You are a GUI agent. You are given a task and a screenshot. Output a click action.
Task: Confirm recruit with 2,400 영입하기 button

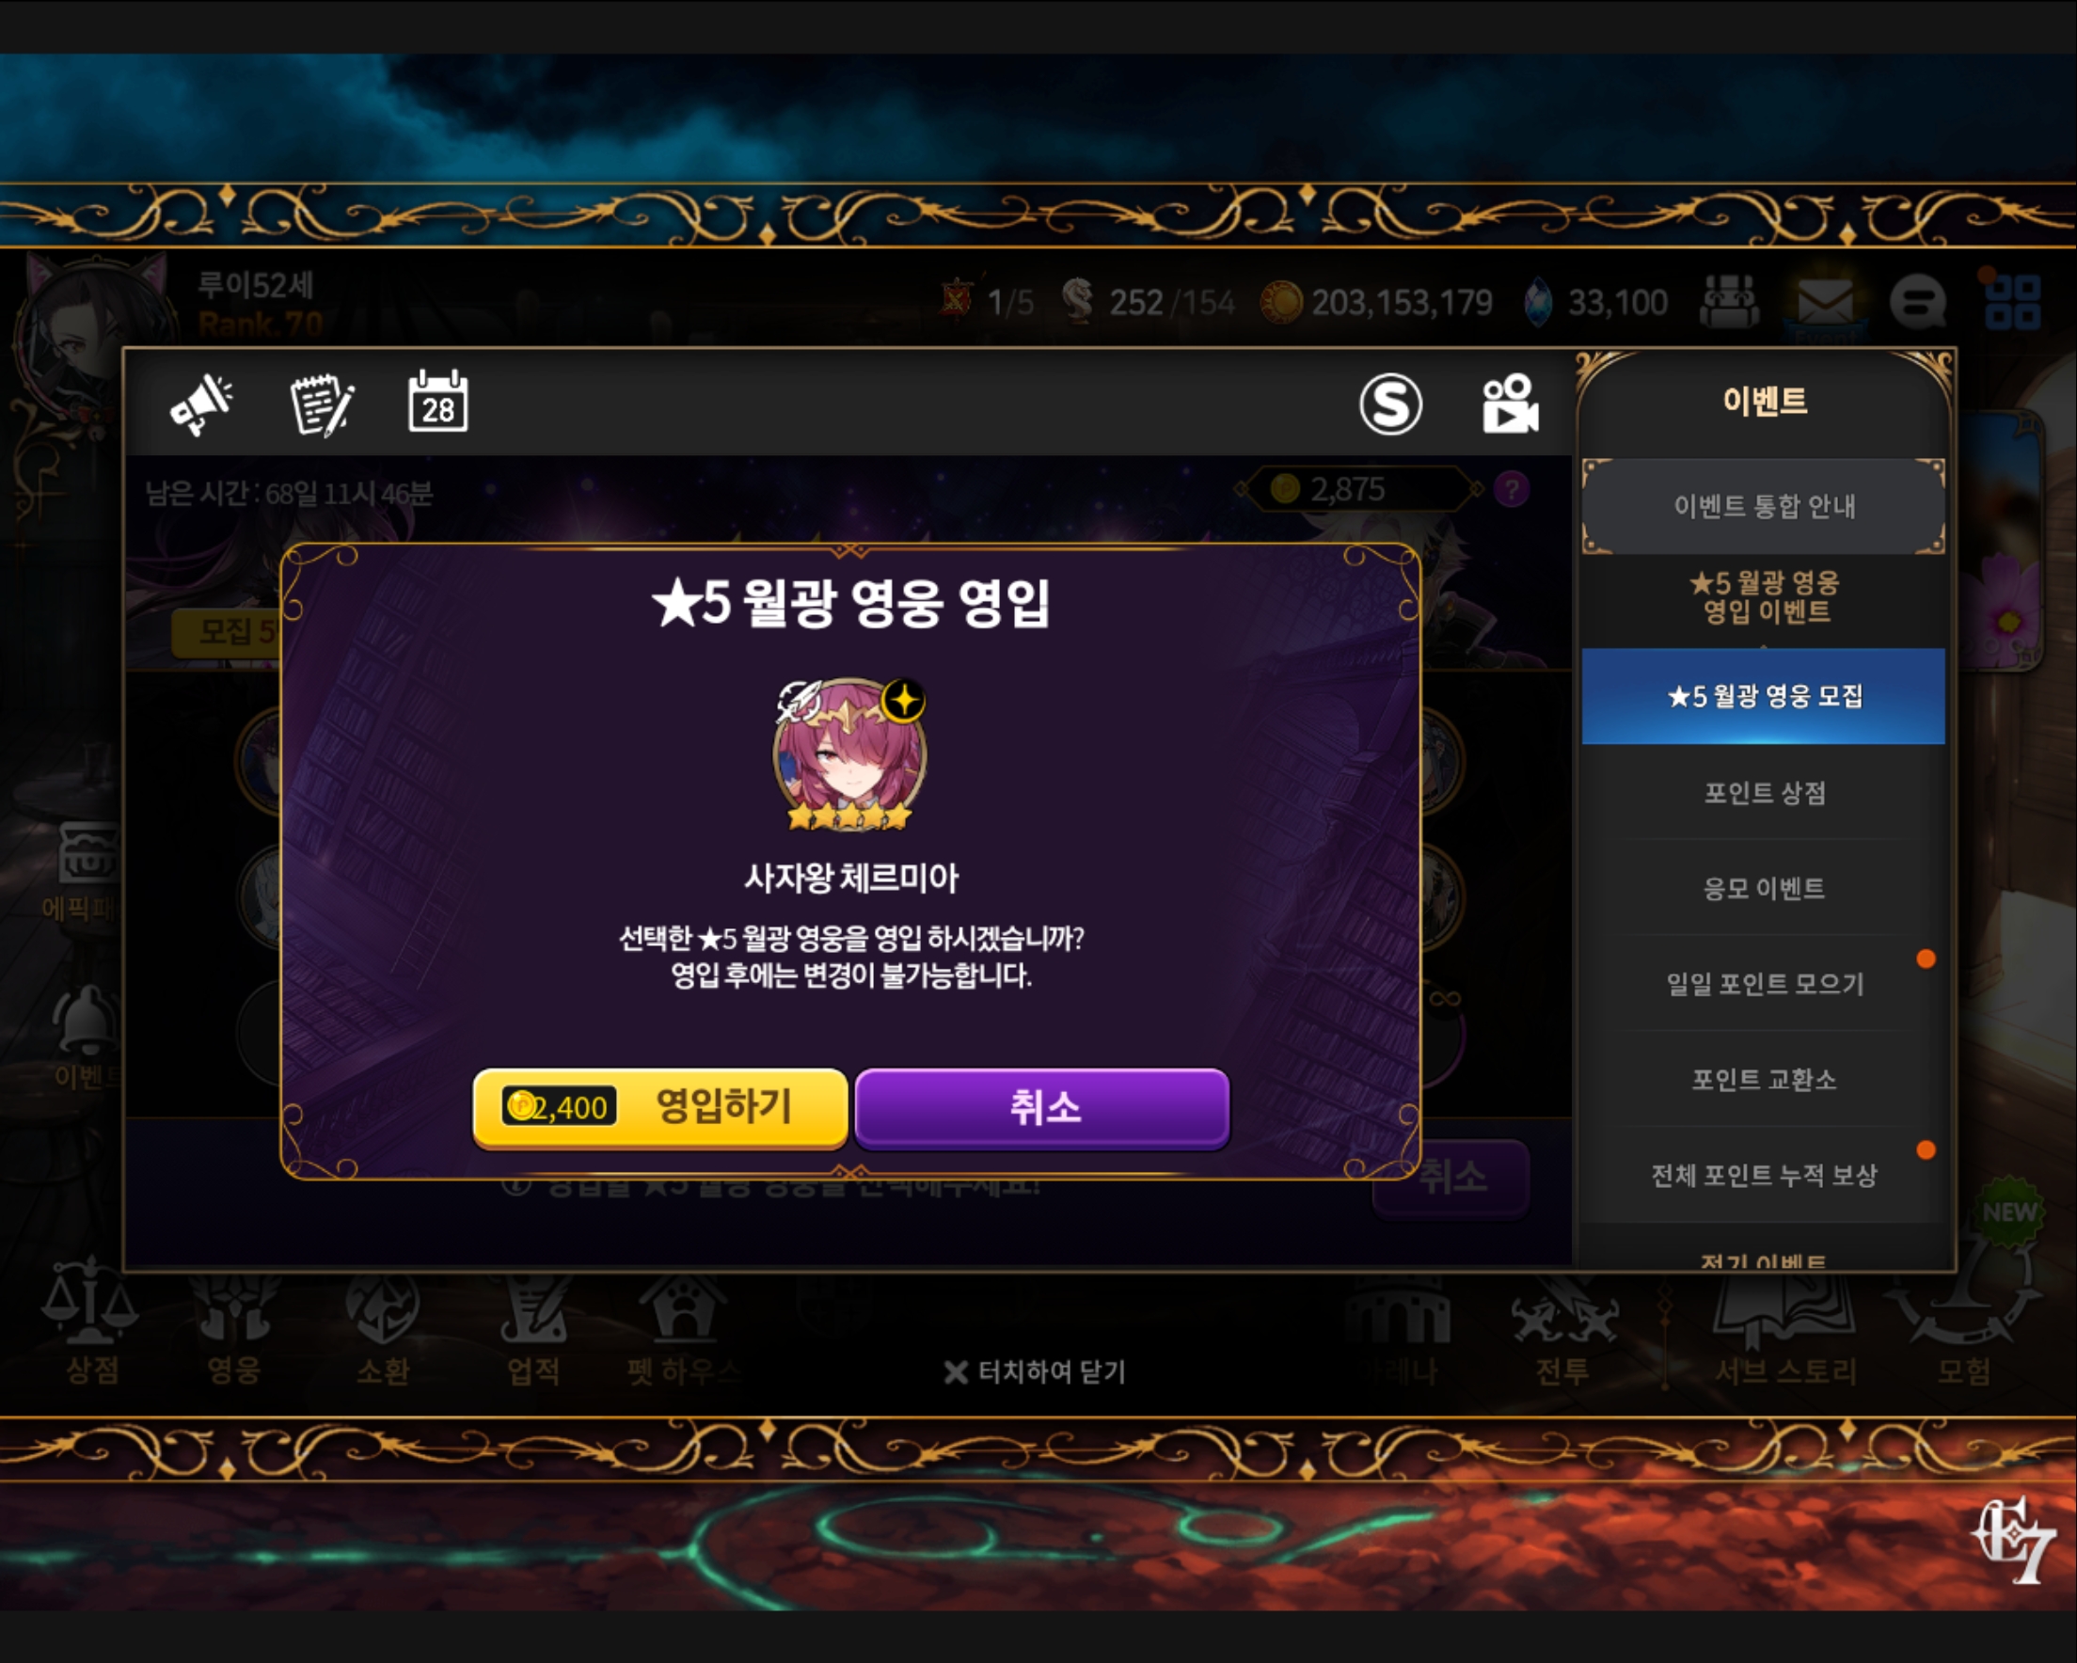660,1107
